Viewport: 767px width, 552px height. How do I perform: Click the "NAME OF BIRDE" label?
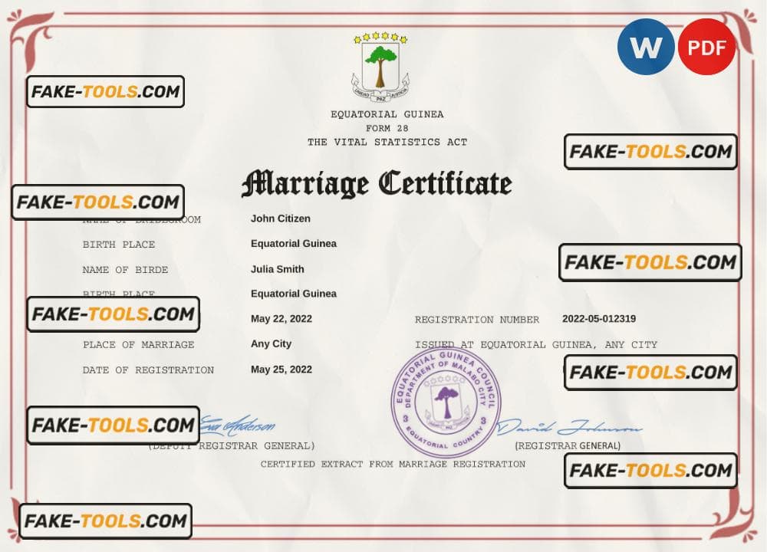click(x=125, y=270)
